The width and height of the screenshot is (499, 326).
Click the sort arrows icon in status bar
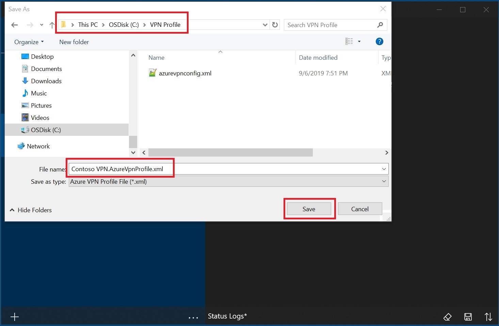tap(488, 316)
